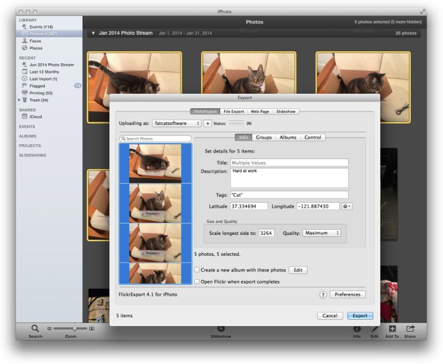This screenshot has height=364, width=443.
Task: Open iCloud under Shared
Action: pos(35,116)
